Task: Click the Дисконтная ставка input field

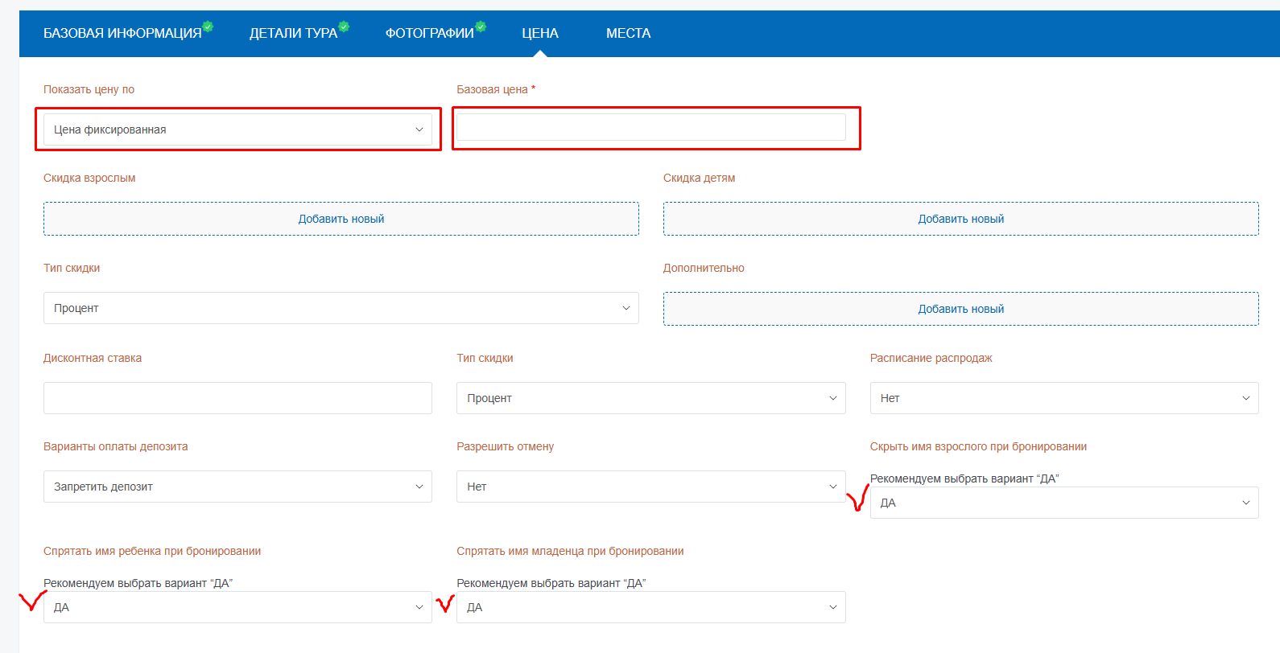Action: pos(237,398)
